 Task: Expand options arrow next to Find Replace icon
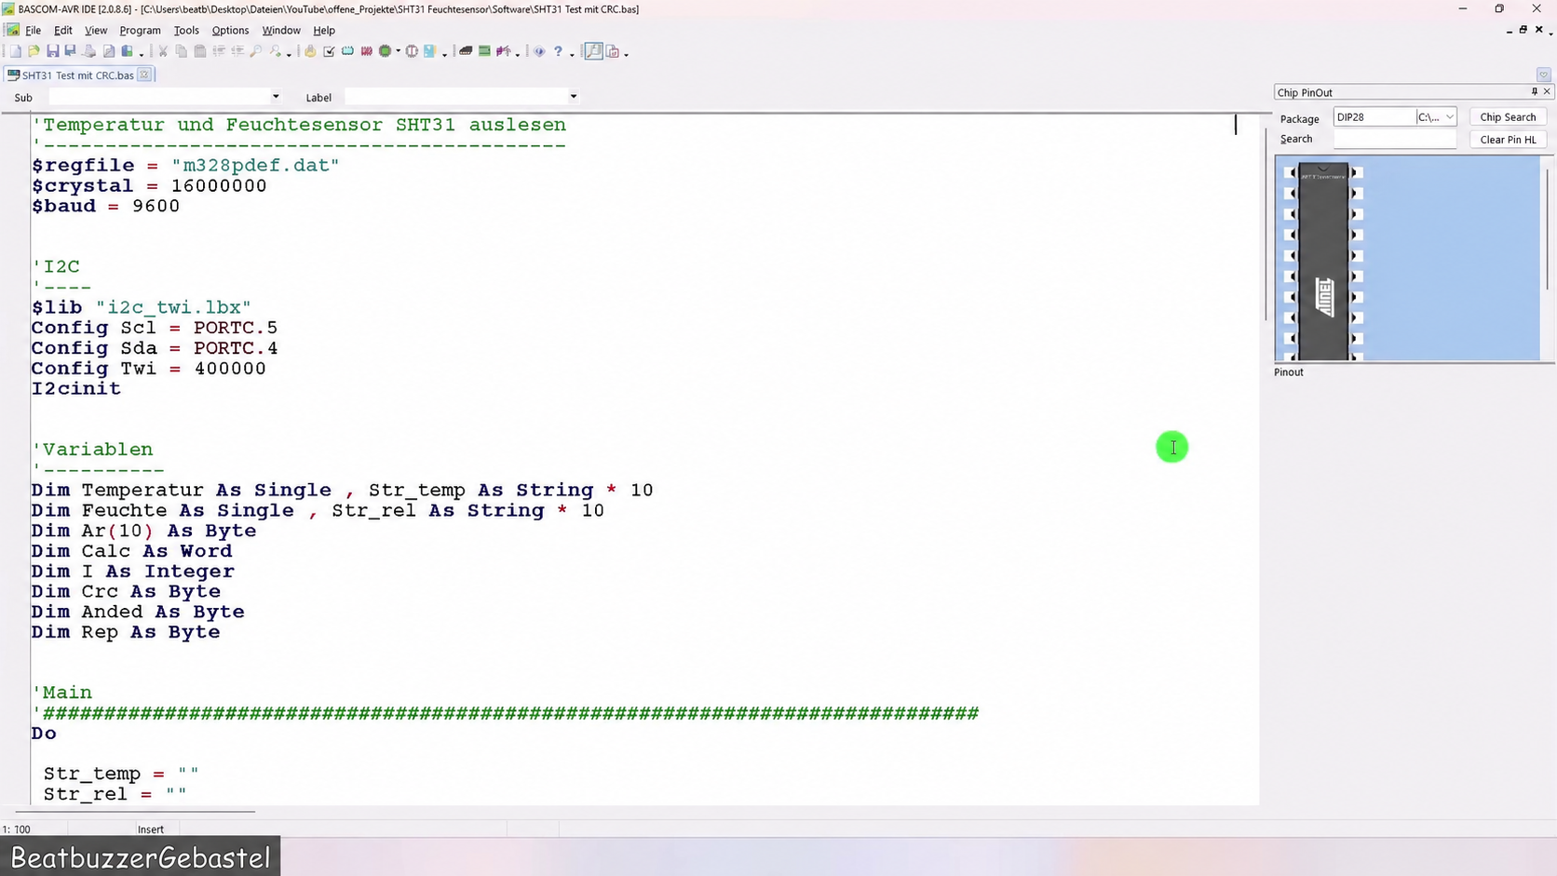pos(288,53)
